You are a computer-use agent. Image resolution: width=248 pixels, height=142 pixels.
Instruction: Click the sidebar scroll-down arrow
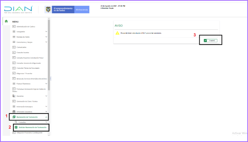coord(49,135)
